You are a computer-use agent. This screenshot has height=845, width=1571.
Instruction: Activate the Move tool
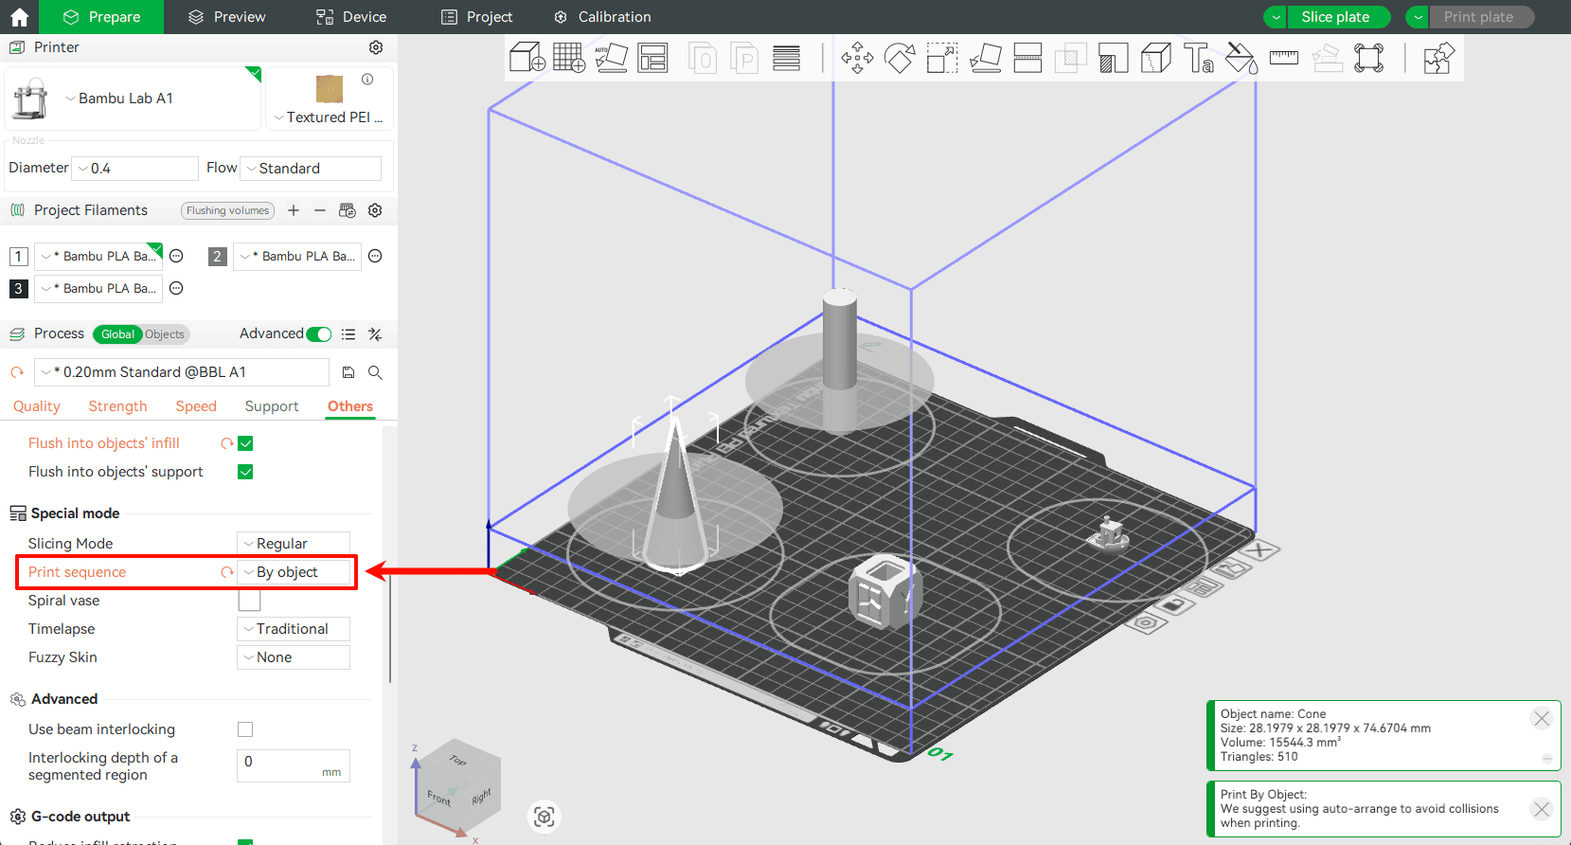pos(857,58)
